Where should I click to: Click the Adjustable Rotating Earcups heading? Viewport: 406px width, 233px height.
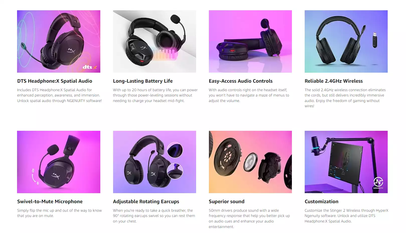(146, 201)
